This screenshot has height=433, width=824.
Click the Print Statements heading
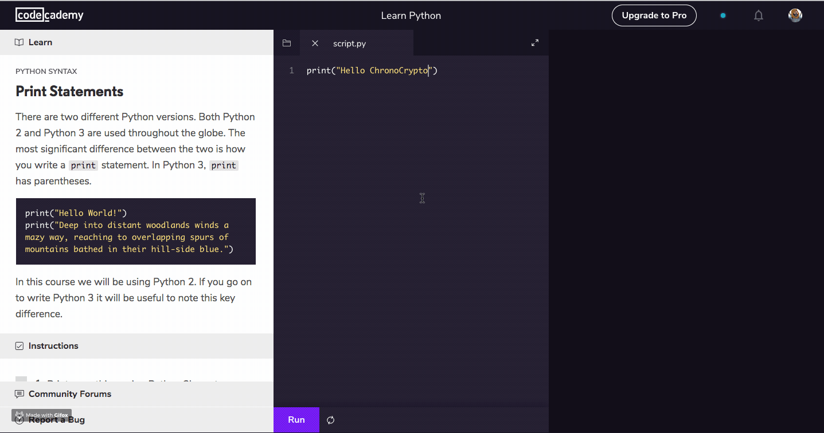click(69, 92)
